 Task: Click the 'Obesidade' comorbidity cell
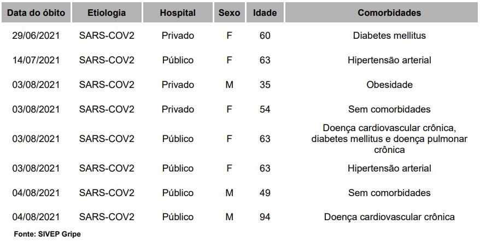[x=389, y=85]
